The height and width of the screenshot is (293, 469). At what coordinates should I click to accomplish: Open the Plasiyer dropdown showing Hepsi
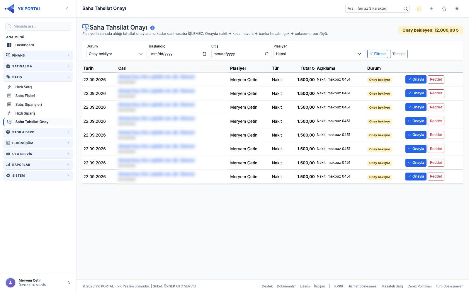pyautogui.click(x=319, y=54)
